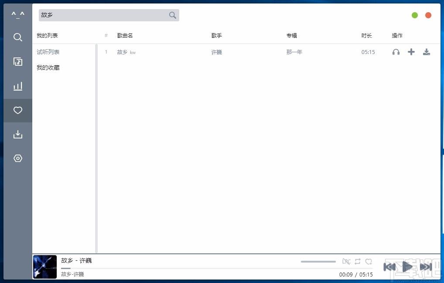The height and width of the screenshot is (283, 444).
Task: Click song title 故乡 in row 1
Action: pos(122,52)
